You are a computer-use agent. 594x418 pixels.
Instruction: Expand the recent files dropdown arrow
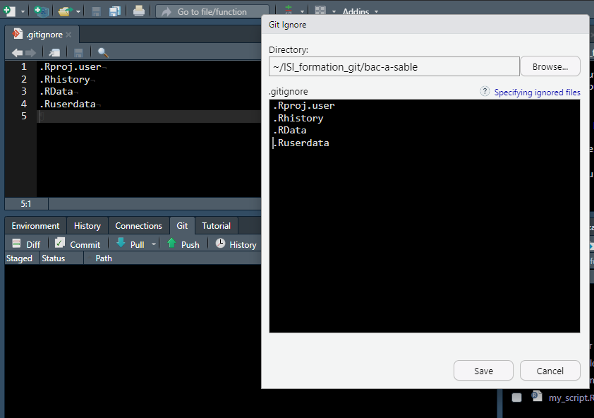point(78,12)
